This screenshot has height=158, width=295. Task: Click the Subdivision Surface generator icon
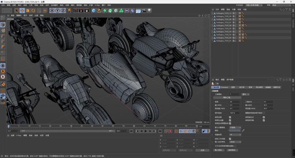[105, 11]
